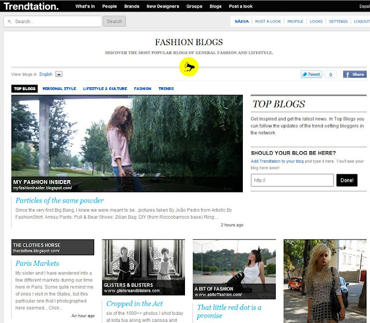The image size is (370, 323).
Task: Click the Done! button
Action: tap(347, 180)
